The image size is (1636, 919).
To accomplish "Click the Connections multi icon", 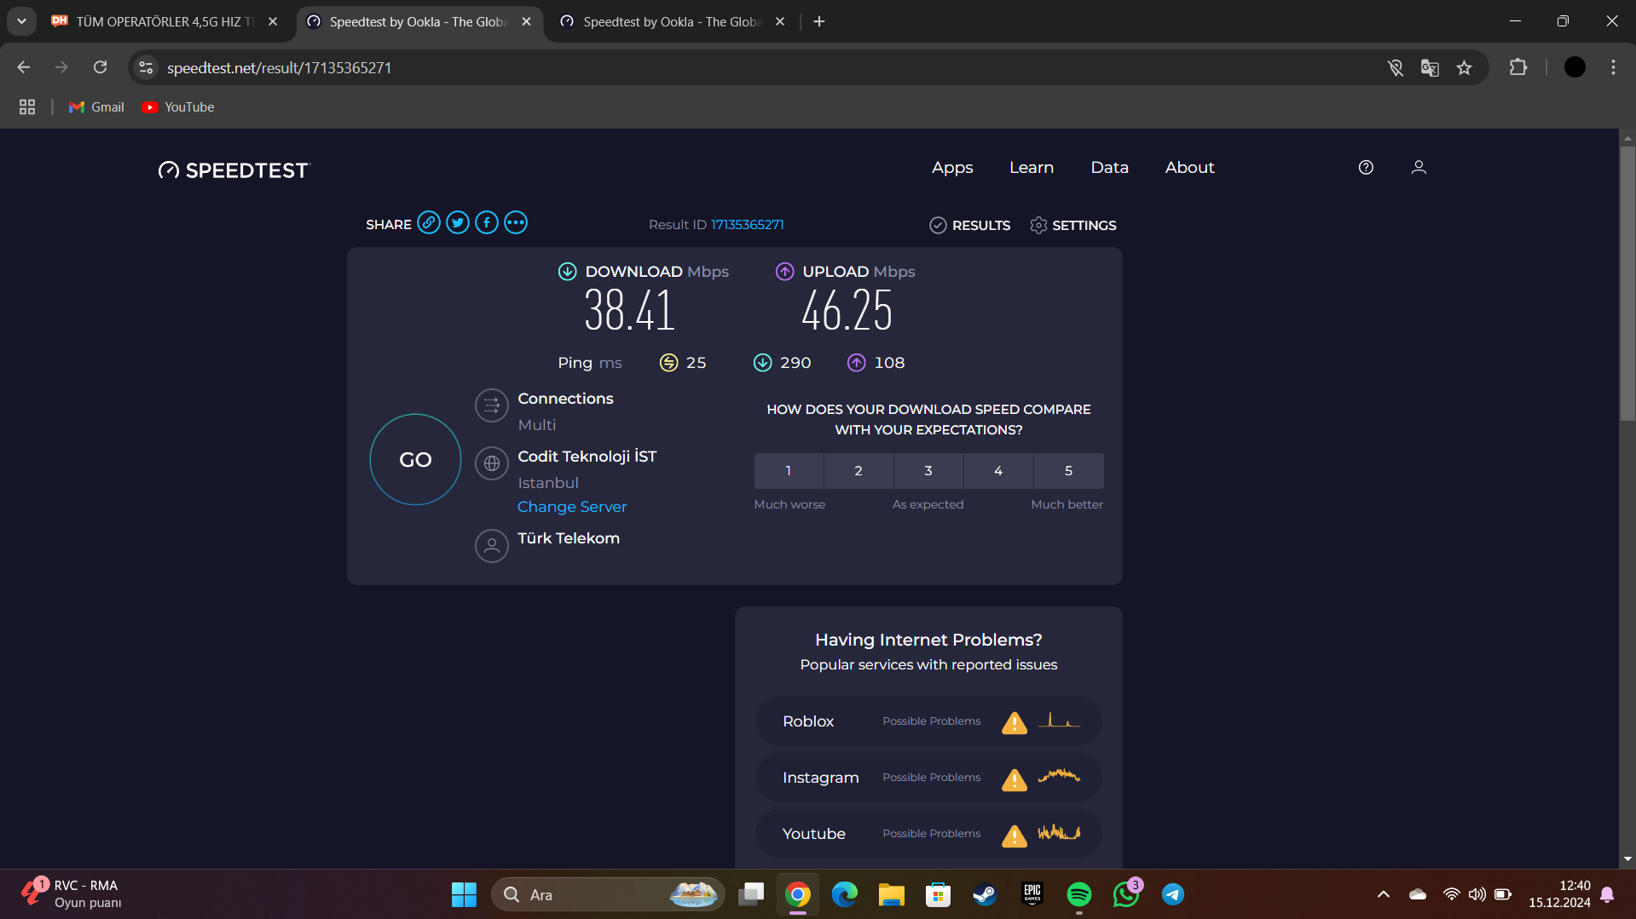I will click(x=492, y=405).
